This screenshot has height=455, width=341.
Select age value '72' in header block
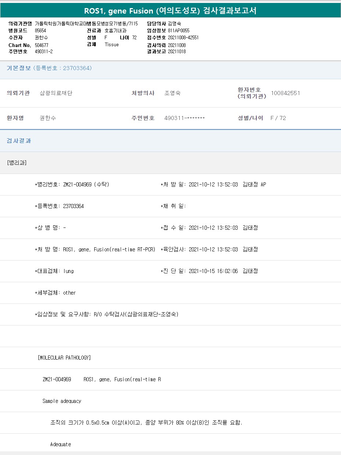point(135,37)
